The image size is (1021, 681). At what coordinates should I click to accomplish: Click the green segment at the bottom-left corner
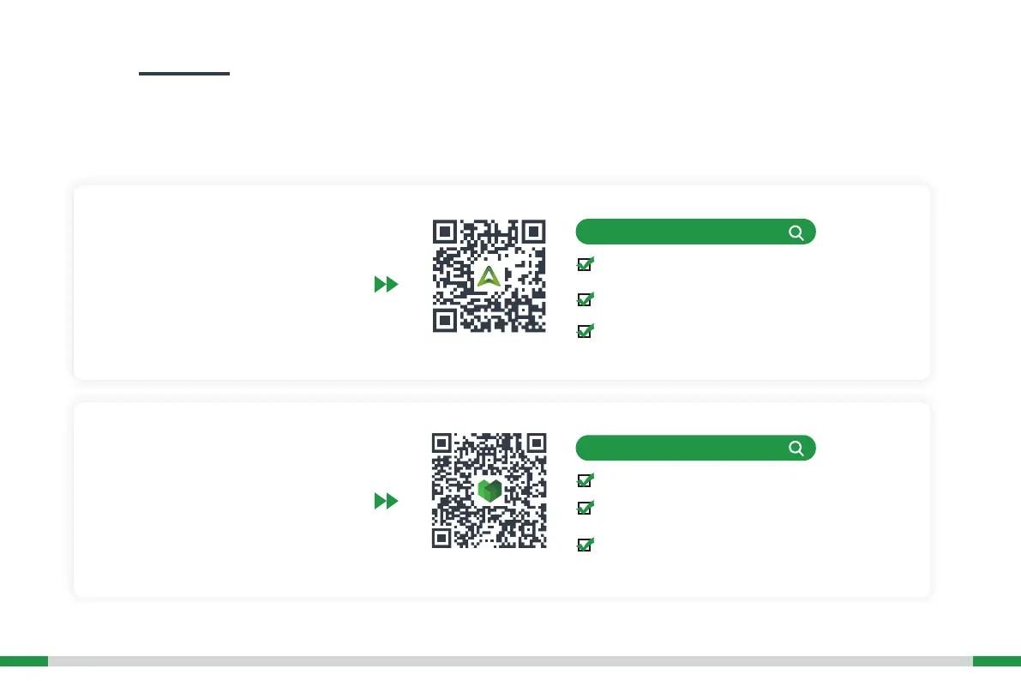point(23,661)
